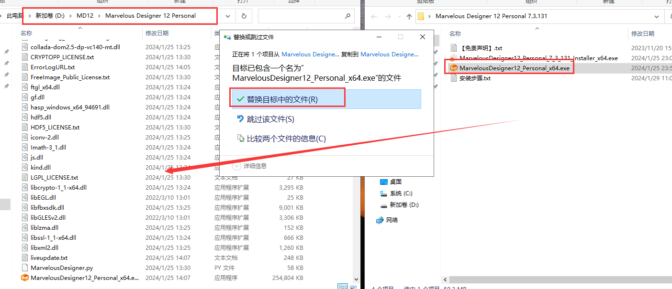Select libGLESv2.dll in the file list
Viewport: 672px width, 289px height.
[x=48, y=217]
